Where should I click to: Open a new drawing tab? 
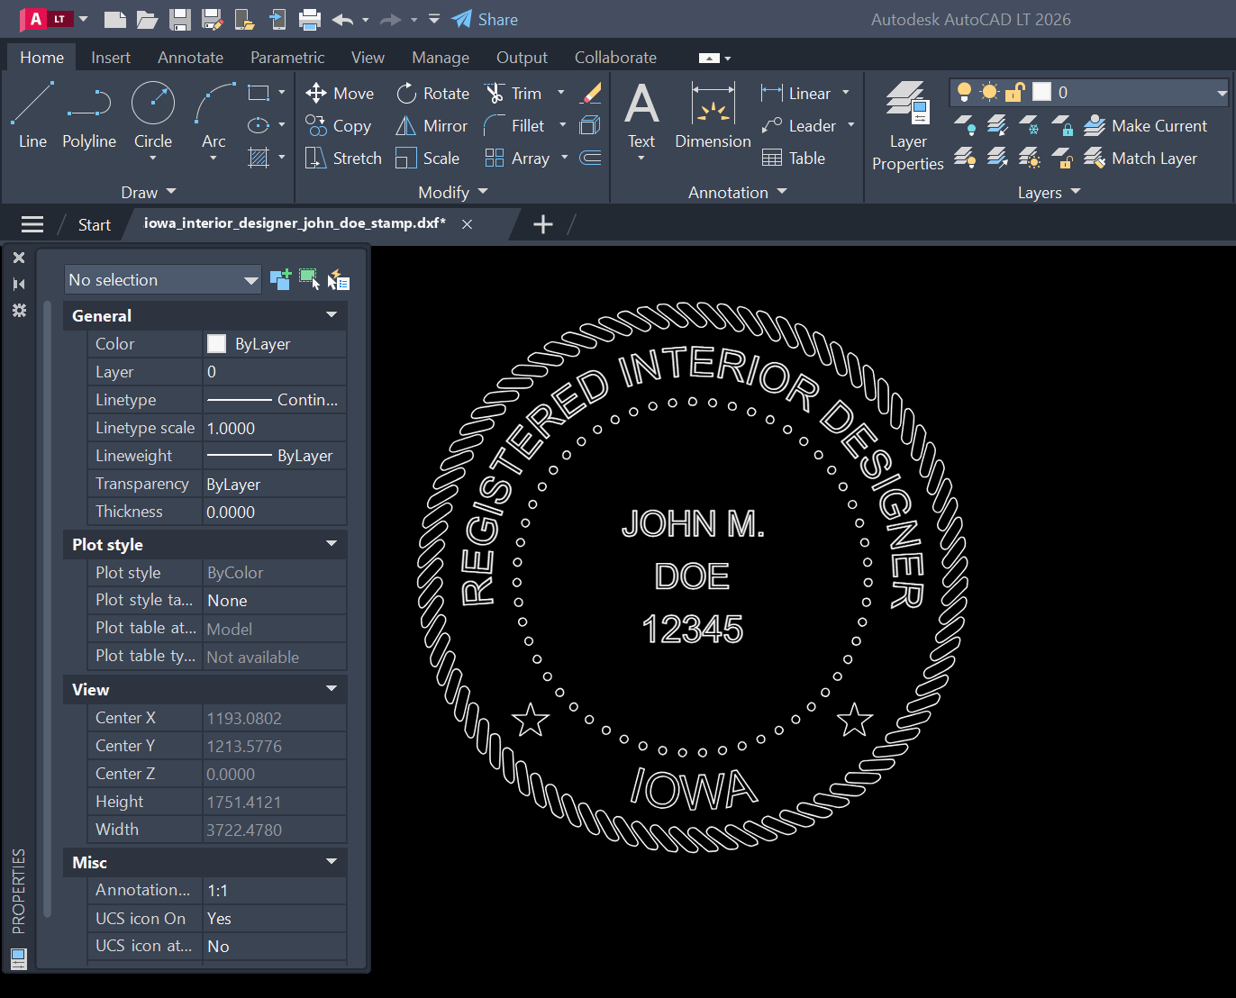542,224
